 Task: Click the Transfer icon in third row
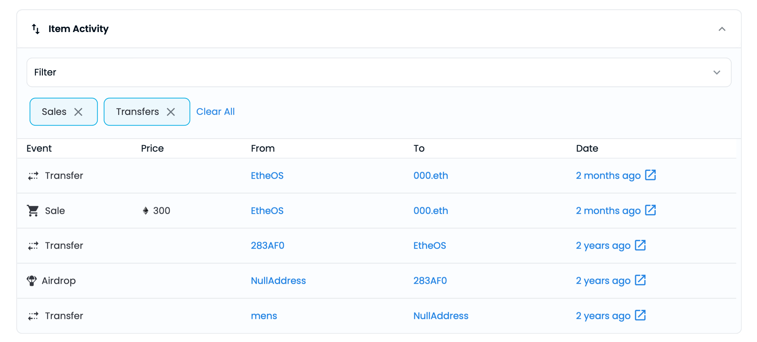pyautogui.click(x=32, y=246)
